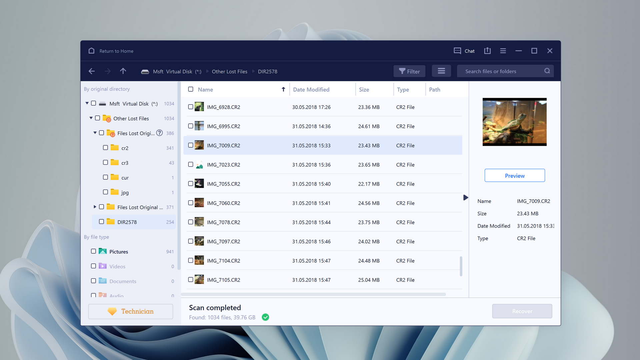Image resolution: width=640 pixels, height=360 pixels.
Task: Open the Chat support icon
Action: 457,51
